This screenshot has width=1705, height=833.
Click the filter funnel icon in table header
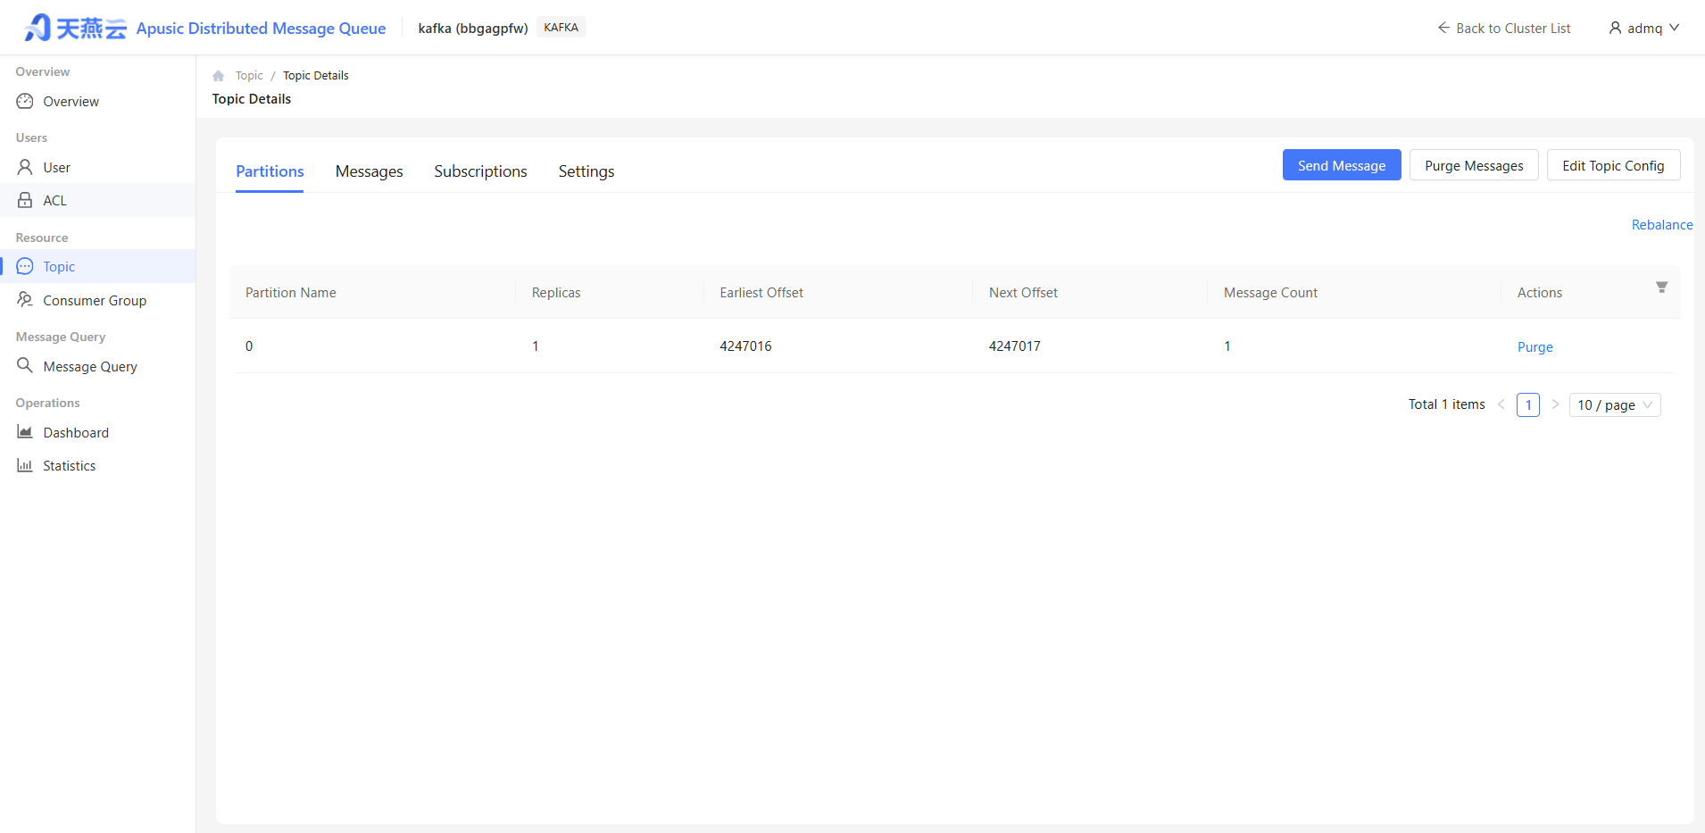point(1661,287)
